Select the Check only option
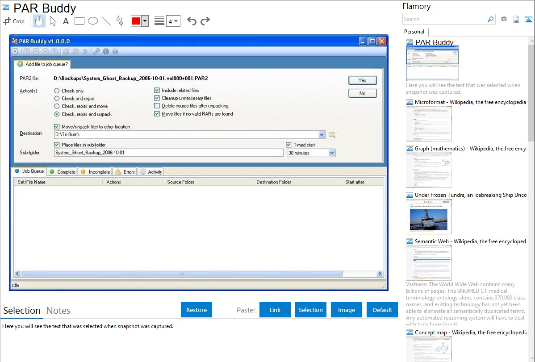This screenshot has width=535, height=362. click(x=57, y=91)
